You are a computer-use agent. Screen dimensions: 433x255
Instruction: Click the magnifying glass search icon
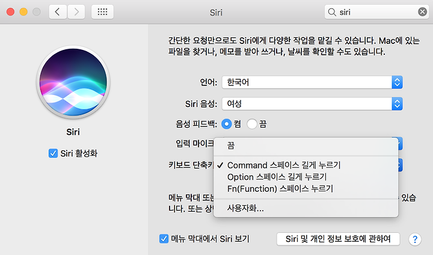[332, 12]
